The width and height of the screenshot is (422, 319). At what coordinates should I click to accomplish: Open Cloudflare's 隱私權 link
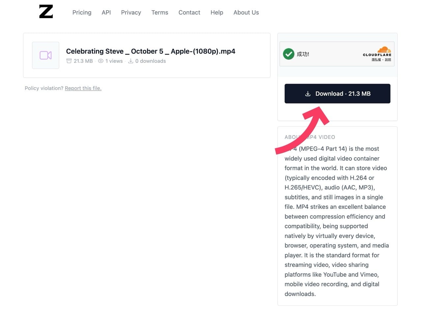(x=376, y=60)
